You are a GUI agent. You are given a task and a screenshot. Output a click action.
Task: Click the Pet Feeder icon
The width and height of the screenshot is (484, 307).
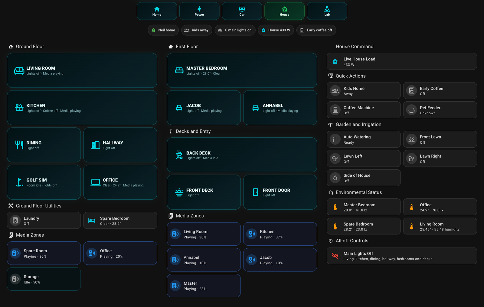(x=411, y=110)
